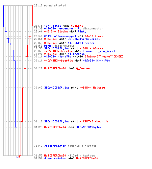Image resolution: width=152 pixels, height=169 pixels.
Task: Click the 29:17 round started entry
Action: tap(50, 5)
